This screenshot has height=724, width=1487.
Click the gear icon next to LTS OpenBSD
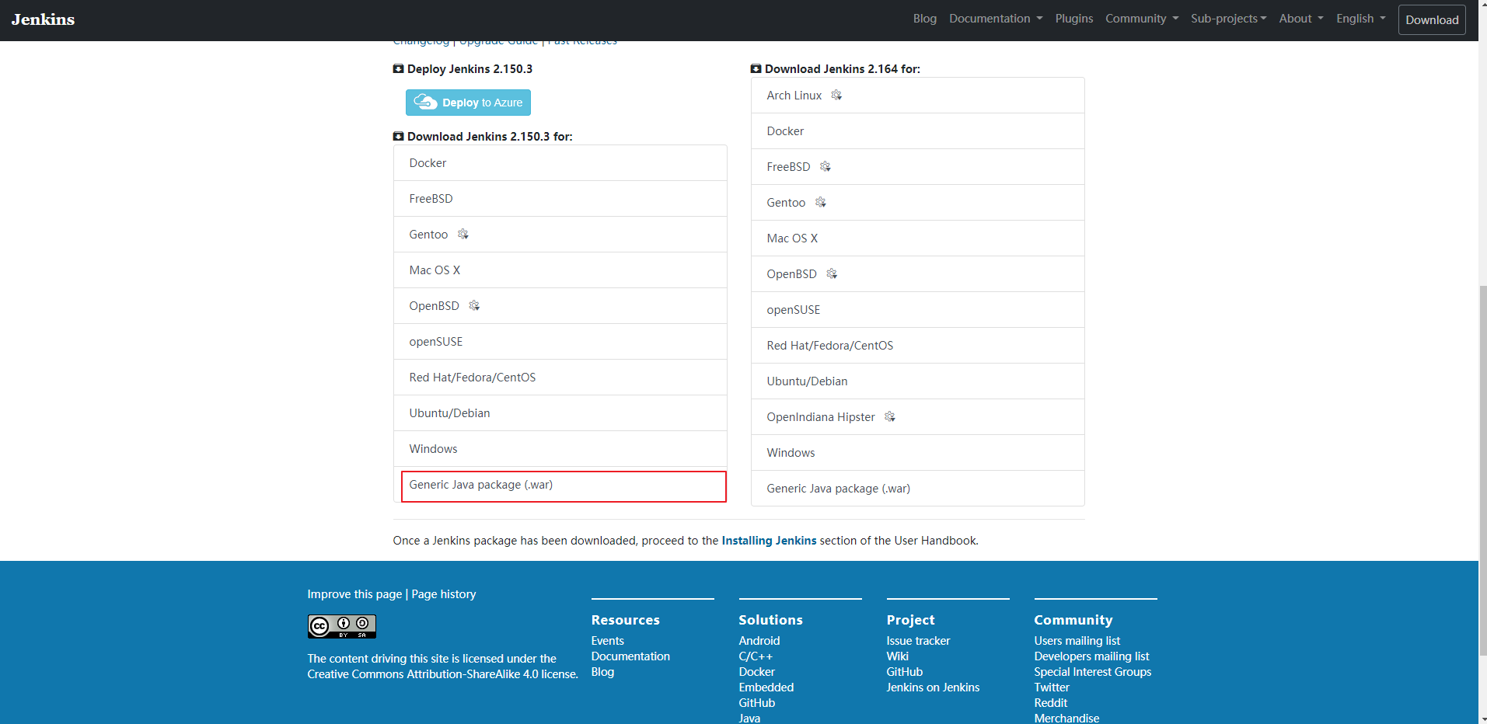coord(474,305)
